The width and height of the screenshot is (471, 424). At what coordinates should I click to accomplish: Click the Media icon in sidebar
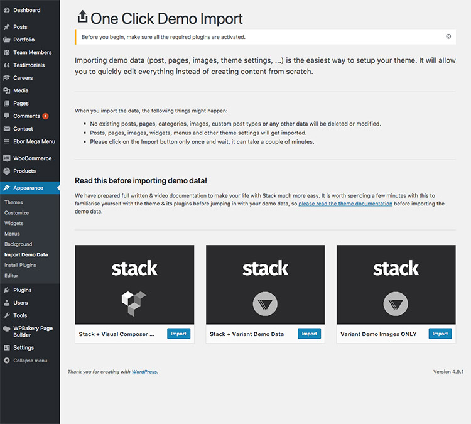point(6,90)
